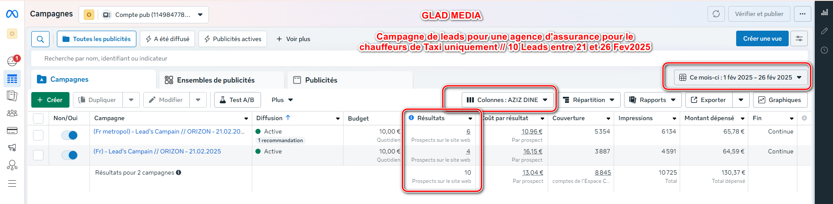Switch to the Publicités tab
The image size is (833, 204).
321,80
